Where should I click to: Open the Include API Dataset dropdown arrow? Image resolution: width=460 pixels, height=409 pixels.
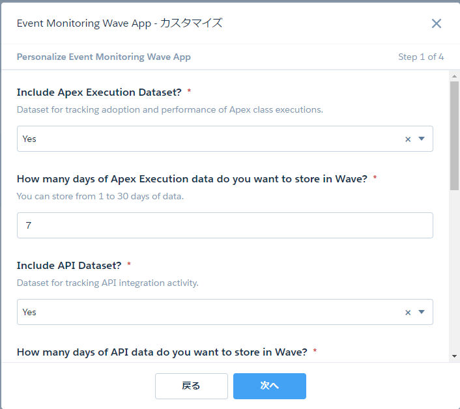(422, 312)
